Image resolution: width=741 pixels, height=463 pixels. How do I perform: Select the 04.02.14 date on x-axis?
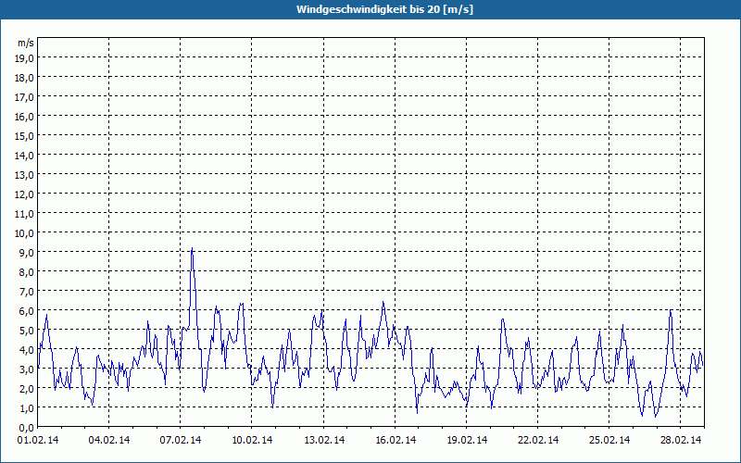point(109,441)
